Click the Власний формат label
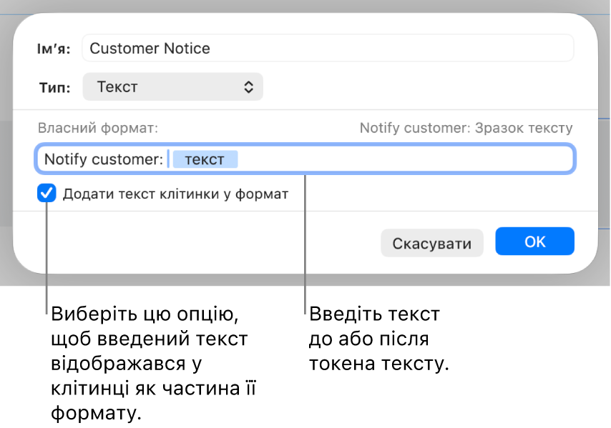This screenshot has height=428, width=611. click(98, 128)
